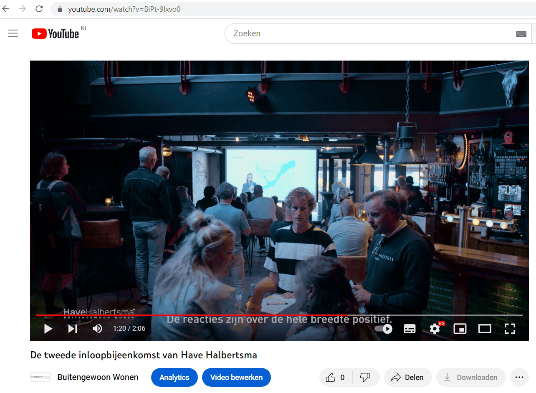Go to the YouTube home logo
Viewport: 536px width, 393px height.
56,33
